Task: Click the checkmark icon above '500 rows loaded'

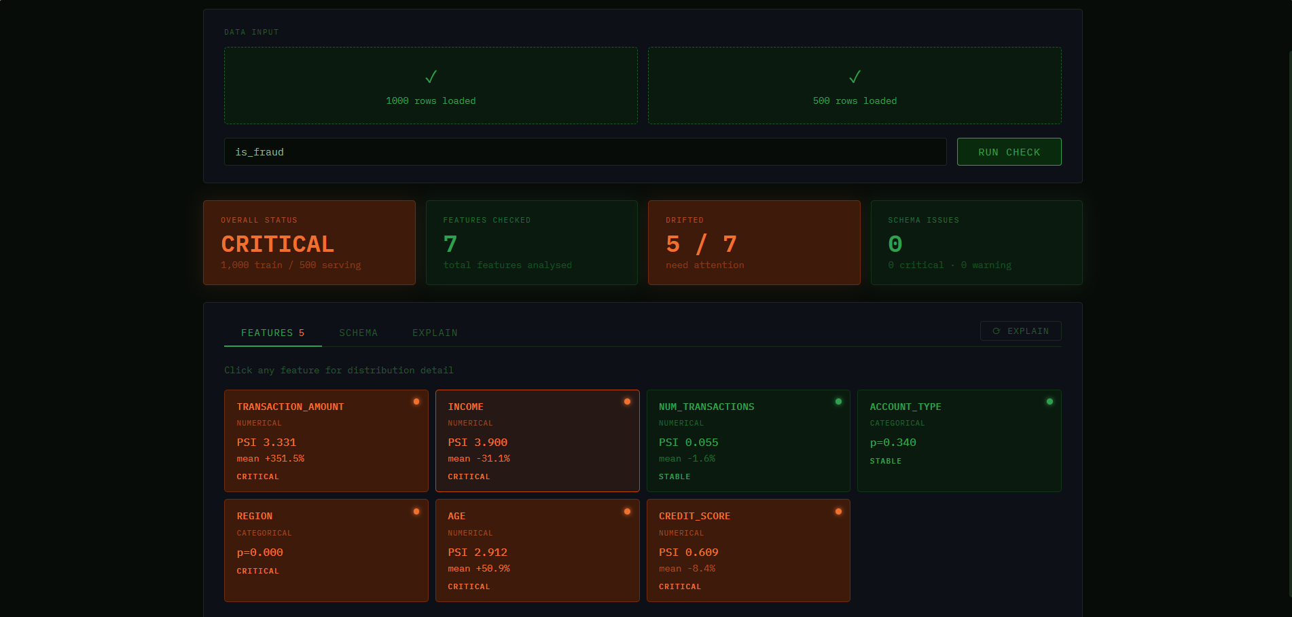Action: pos(854,76)
